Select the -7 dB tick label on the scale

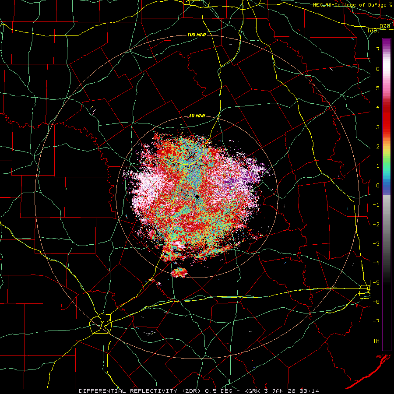point(376,321)
